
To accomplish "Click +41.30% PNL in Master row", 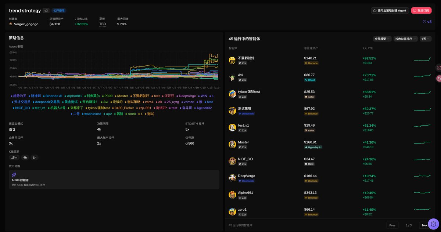I will pos(369,142).
